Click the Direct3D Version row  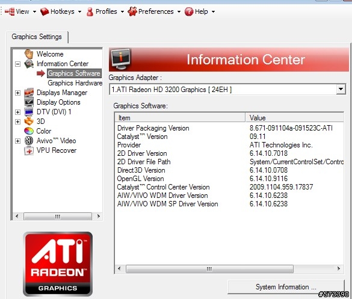pyautogui.click(x=229, y=170)
